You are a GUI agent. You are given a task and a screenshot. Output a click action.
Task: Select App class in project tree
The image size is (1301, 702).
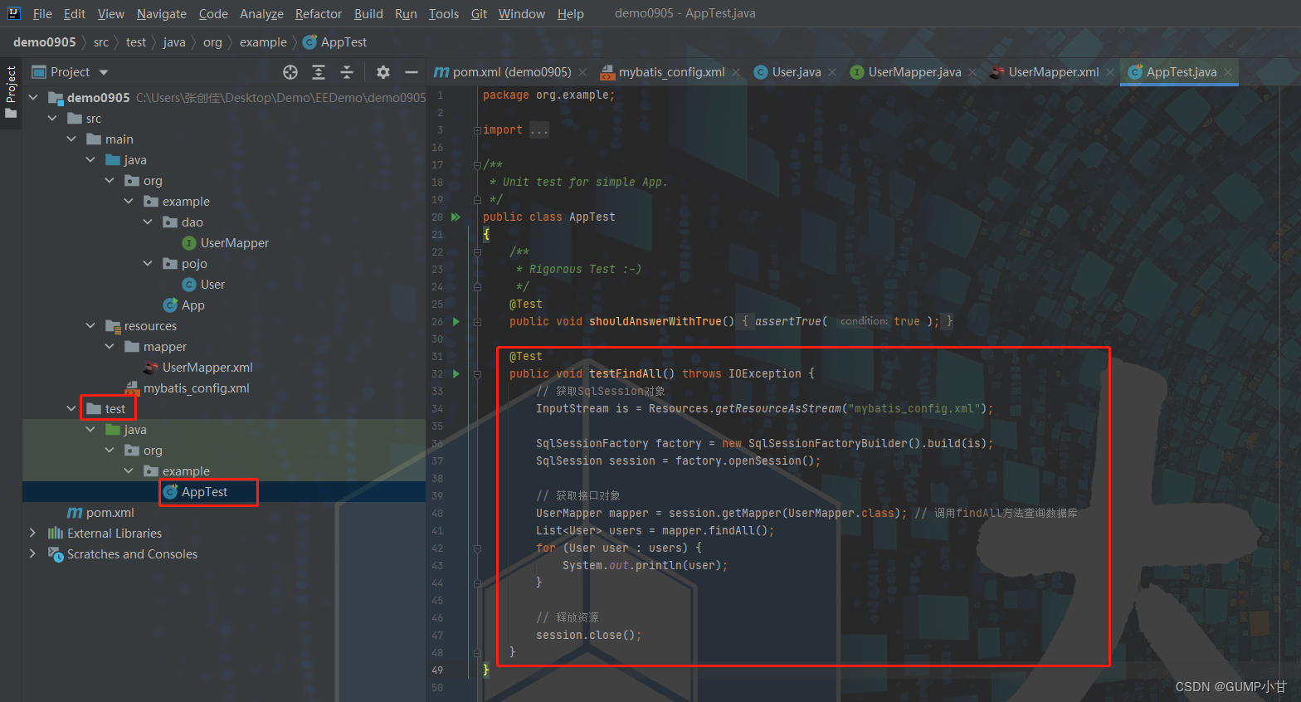click(x=184, y=305)
